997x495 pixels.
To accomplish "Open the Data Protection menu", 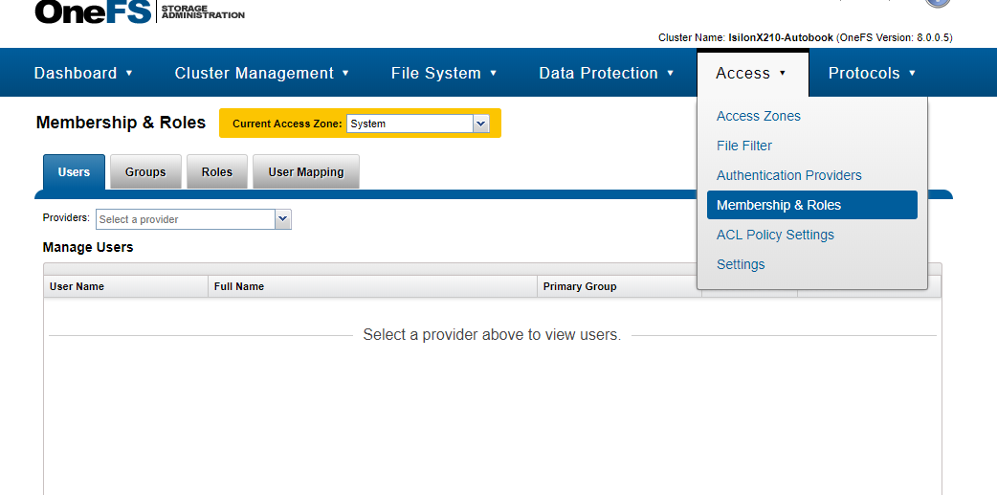I will pos(606,73).
